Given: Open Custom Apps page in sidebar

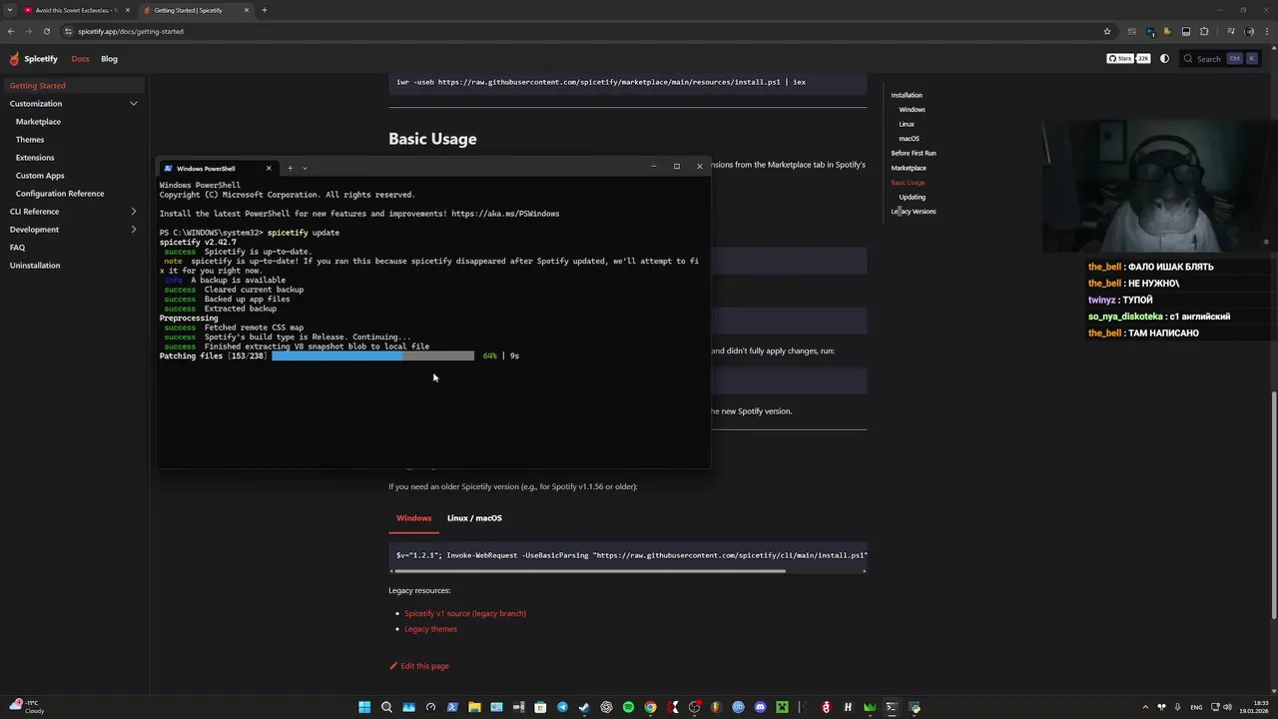Looking at the screenshot, I should pos(40,176).
